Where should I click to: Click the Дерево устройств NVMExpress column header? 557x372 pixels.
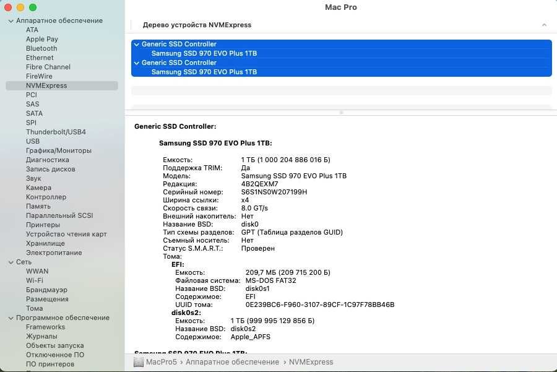click(x=197, y=25)
